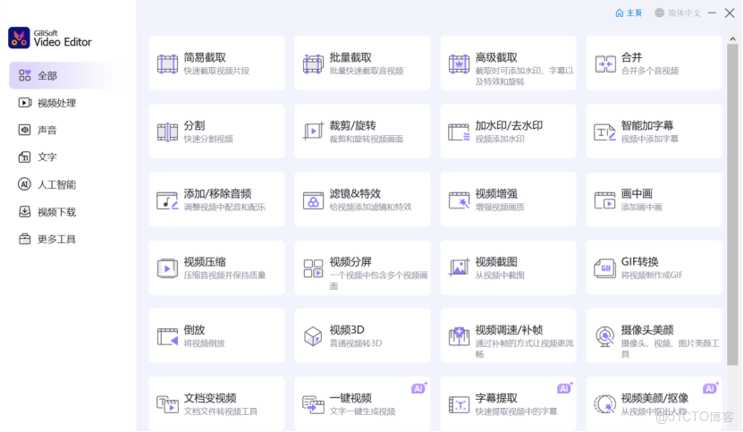Click the 智能加字幕 smart subtitle icon
Image resolution: width=743 pixels, height=432 pixels.
[x=605, y=131]
